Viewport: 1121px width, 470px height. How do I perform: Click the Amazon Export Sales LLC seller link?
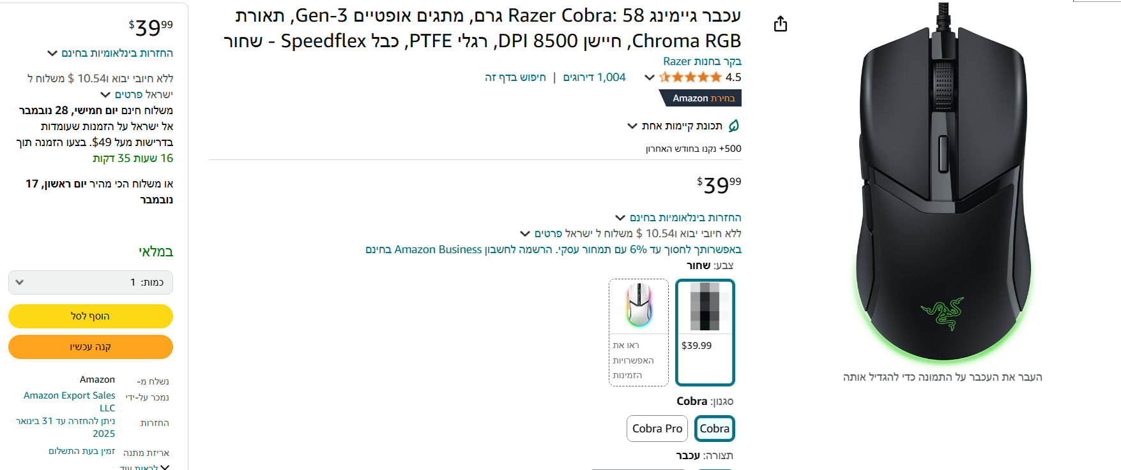coord(70,401)
